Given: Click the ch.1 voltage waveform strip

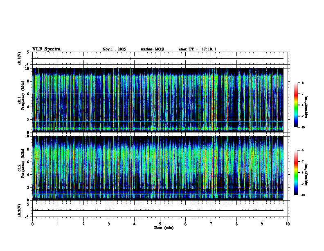Looking at the screenshot, I should tap(160, 58).
